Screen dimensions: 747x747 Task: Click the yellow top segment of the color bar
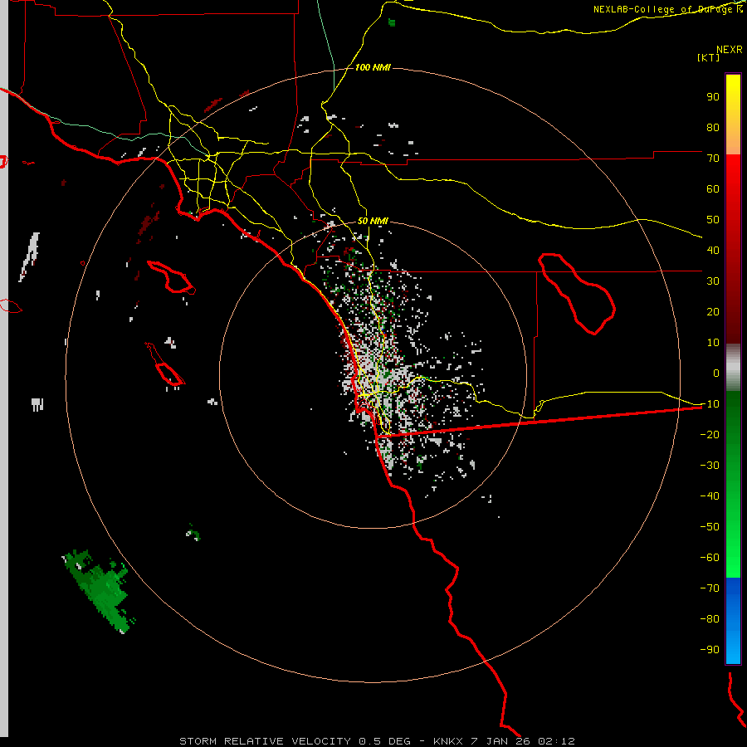click(x=733, y=115)
